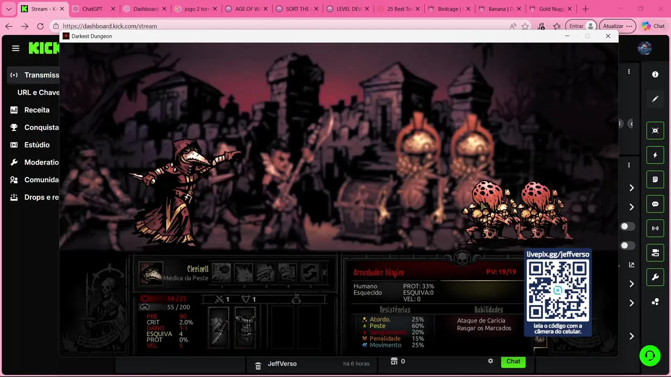Viewport: 671px width, 377px height.
Task: Open Comunidade in Kick sidebar
Action: 35,180
